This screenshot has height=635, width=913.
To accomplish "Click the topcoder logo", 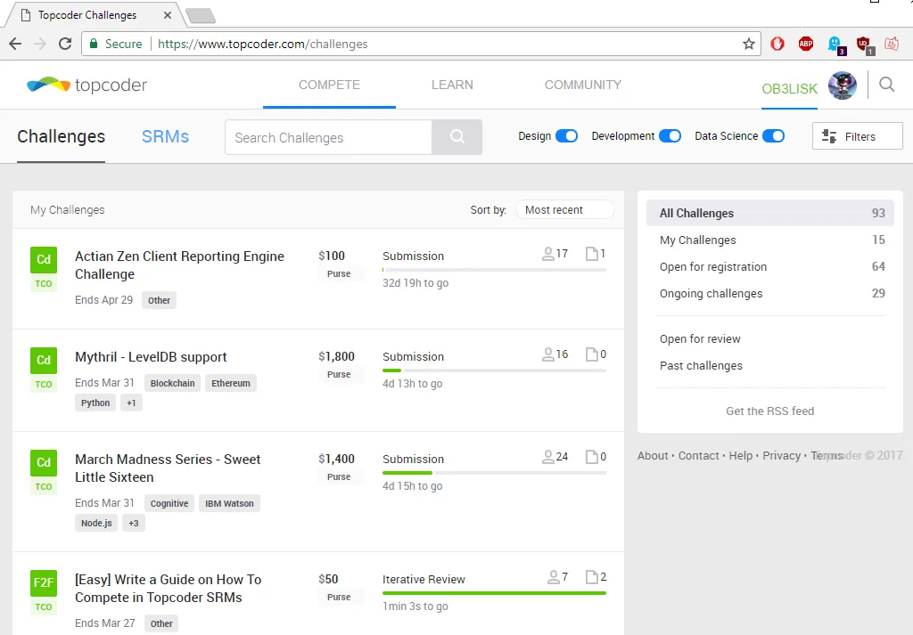I will 86,85.
